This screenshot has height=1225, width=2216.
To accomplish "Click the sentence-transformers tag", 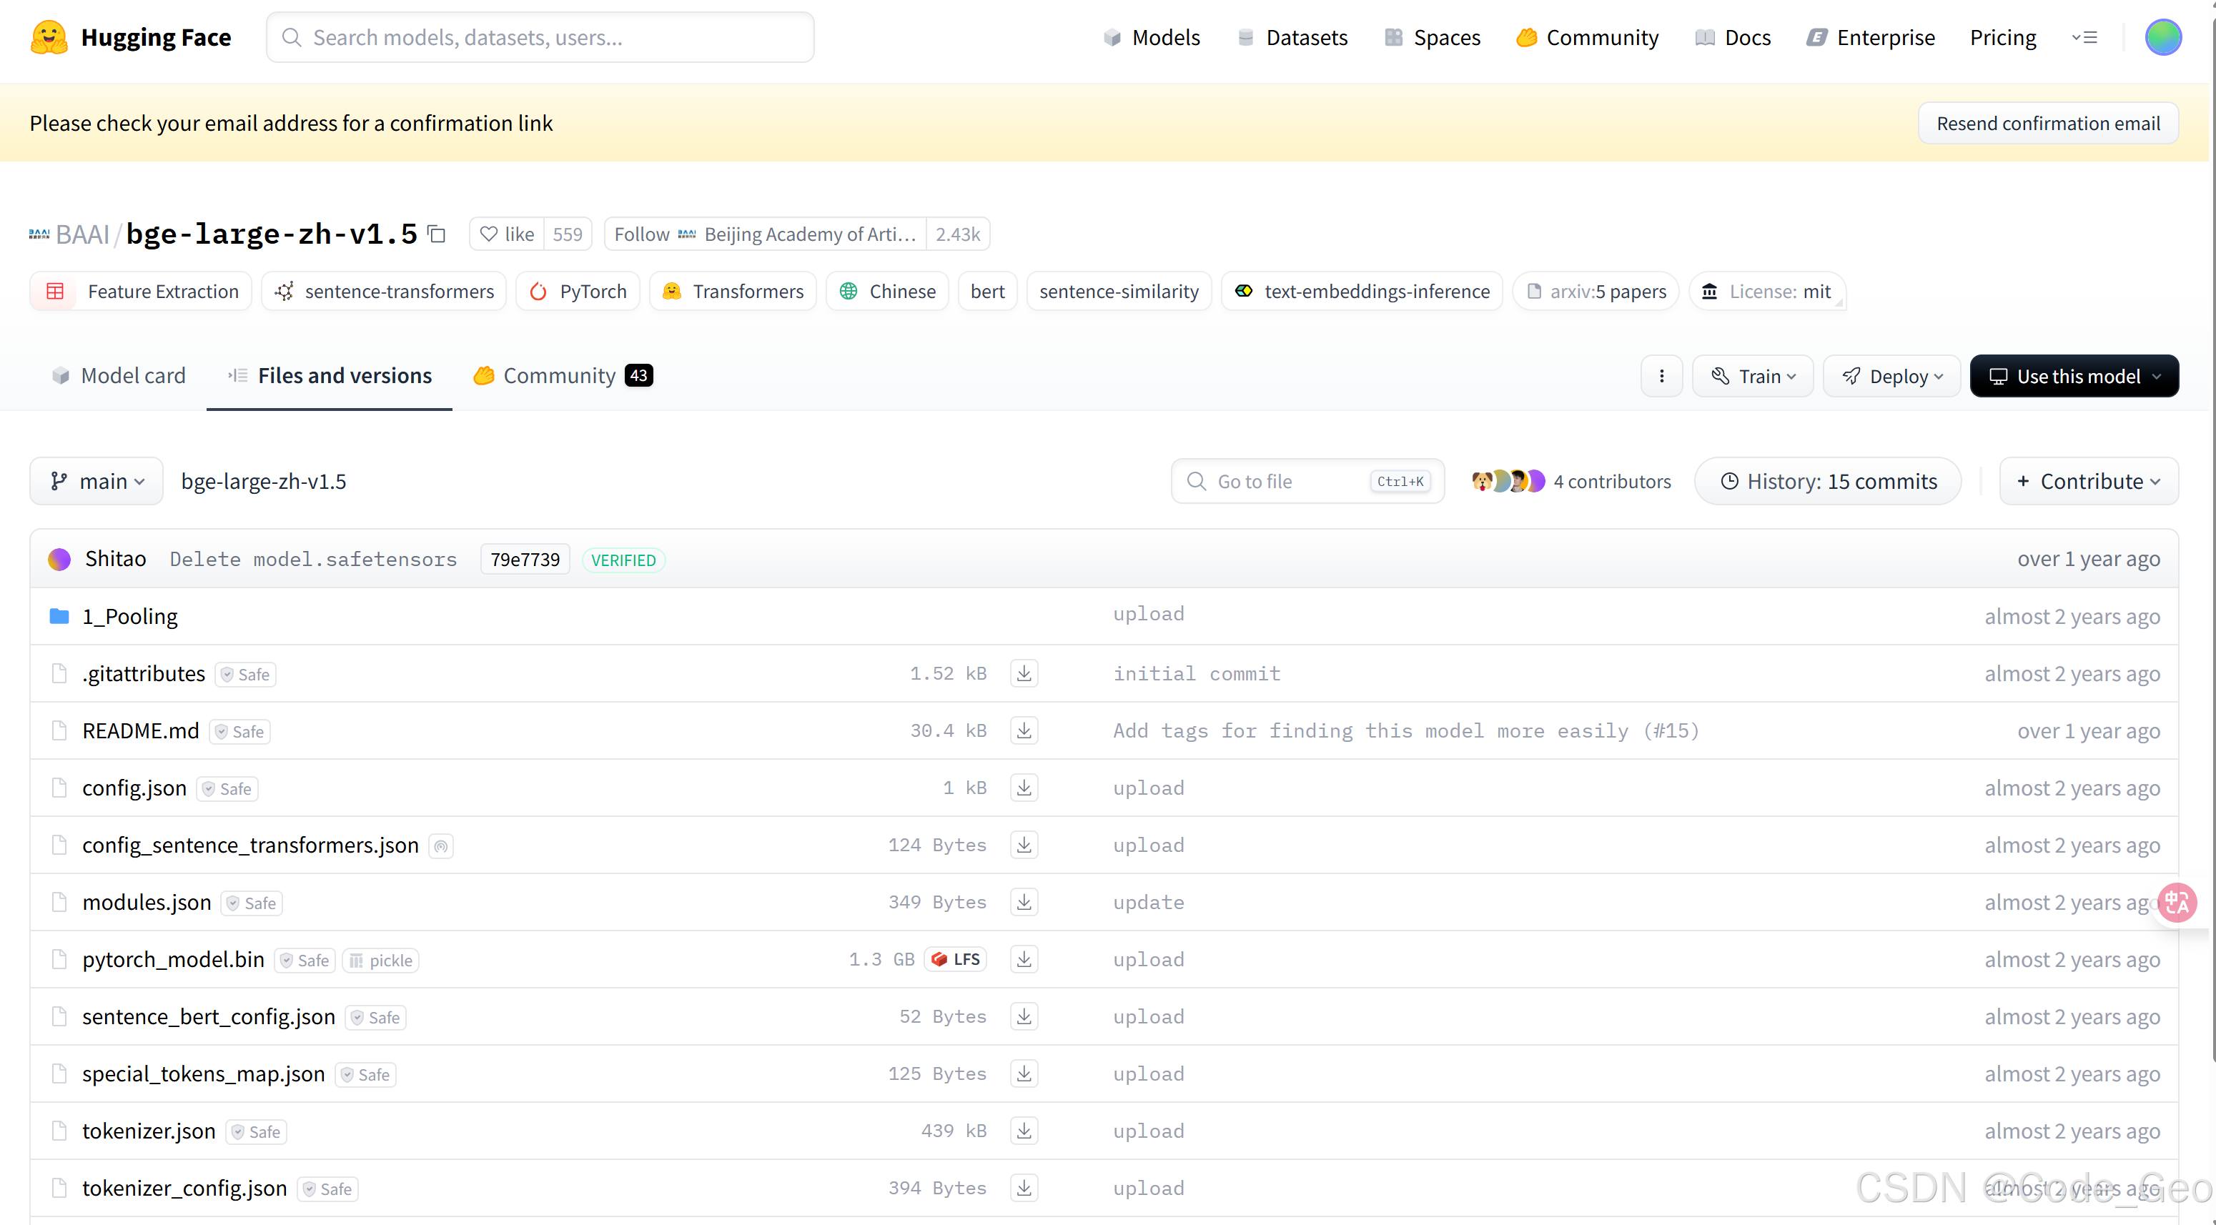I will (384, 292).
